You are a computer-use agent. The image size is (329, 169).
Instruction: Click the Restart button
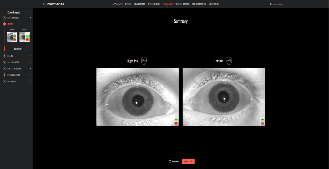[x=174, y=161]
